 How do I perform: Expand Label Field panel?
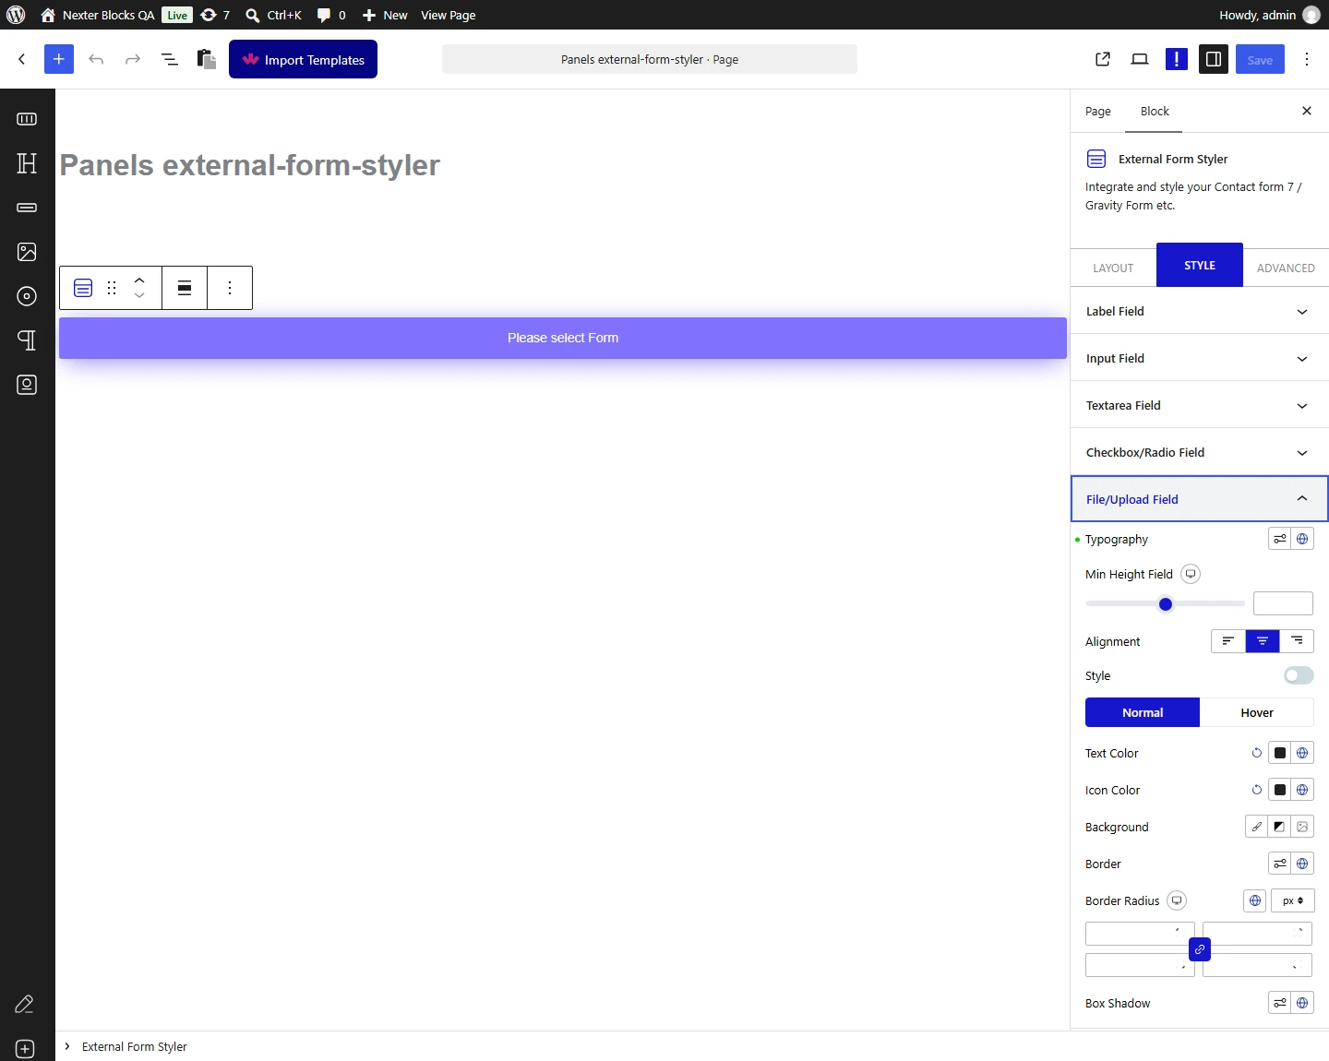(x=1200, y=311)
